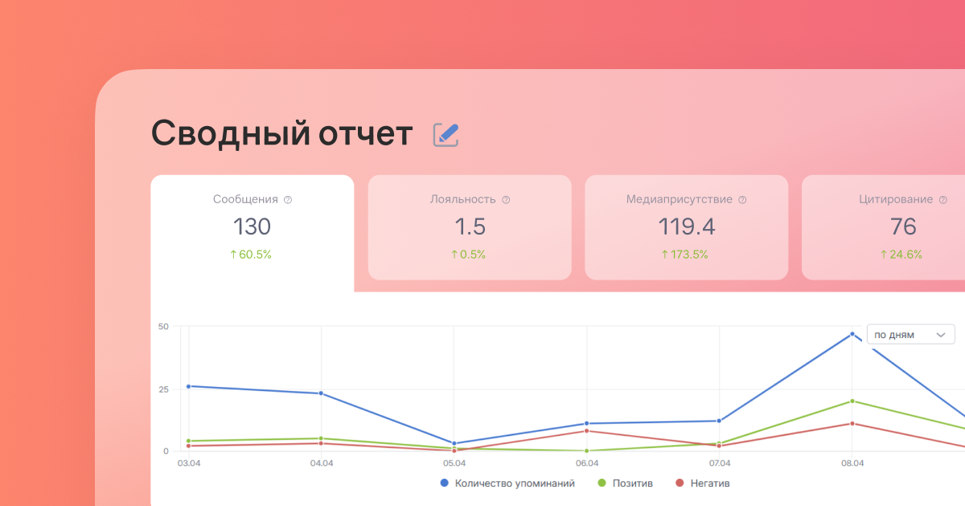Expand the по дням period dropdown

point(910,334)
